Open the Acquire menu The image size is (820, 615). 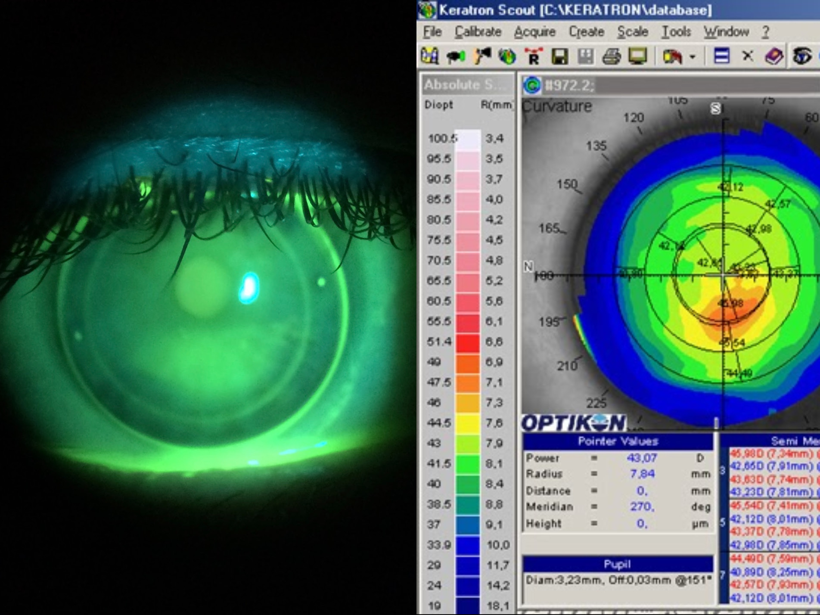(534, 32)
